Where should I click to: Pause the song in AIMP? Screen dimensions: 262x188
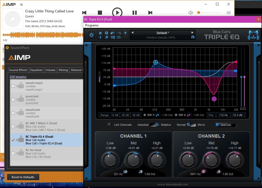[x=135, y=13]
